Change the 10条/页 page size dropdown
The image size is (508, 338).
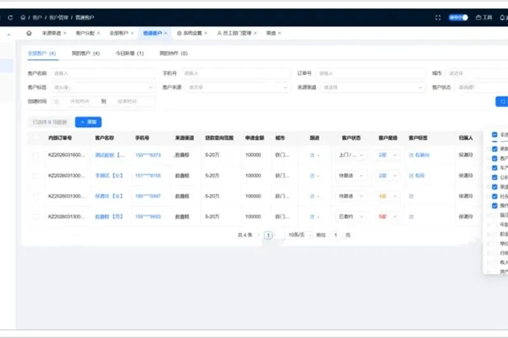tap(299, 235)
